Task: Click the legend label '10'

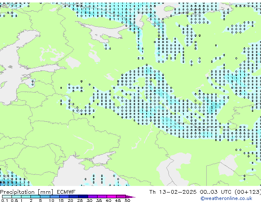Action: click(x=51, y=200)
